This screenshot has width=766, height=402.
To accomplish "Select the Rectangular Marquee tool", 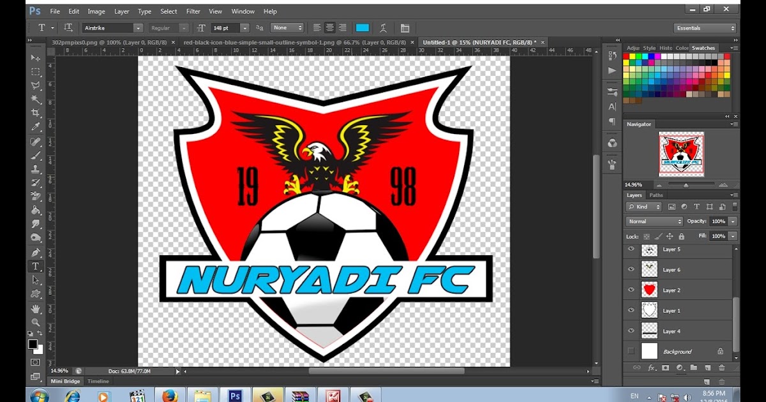I will coord(36,72).
